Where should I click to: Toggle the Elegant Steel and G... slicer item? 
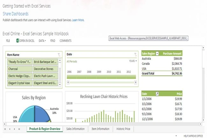[x=46, y=83]
